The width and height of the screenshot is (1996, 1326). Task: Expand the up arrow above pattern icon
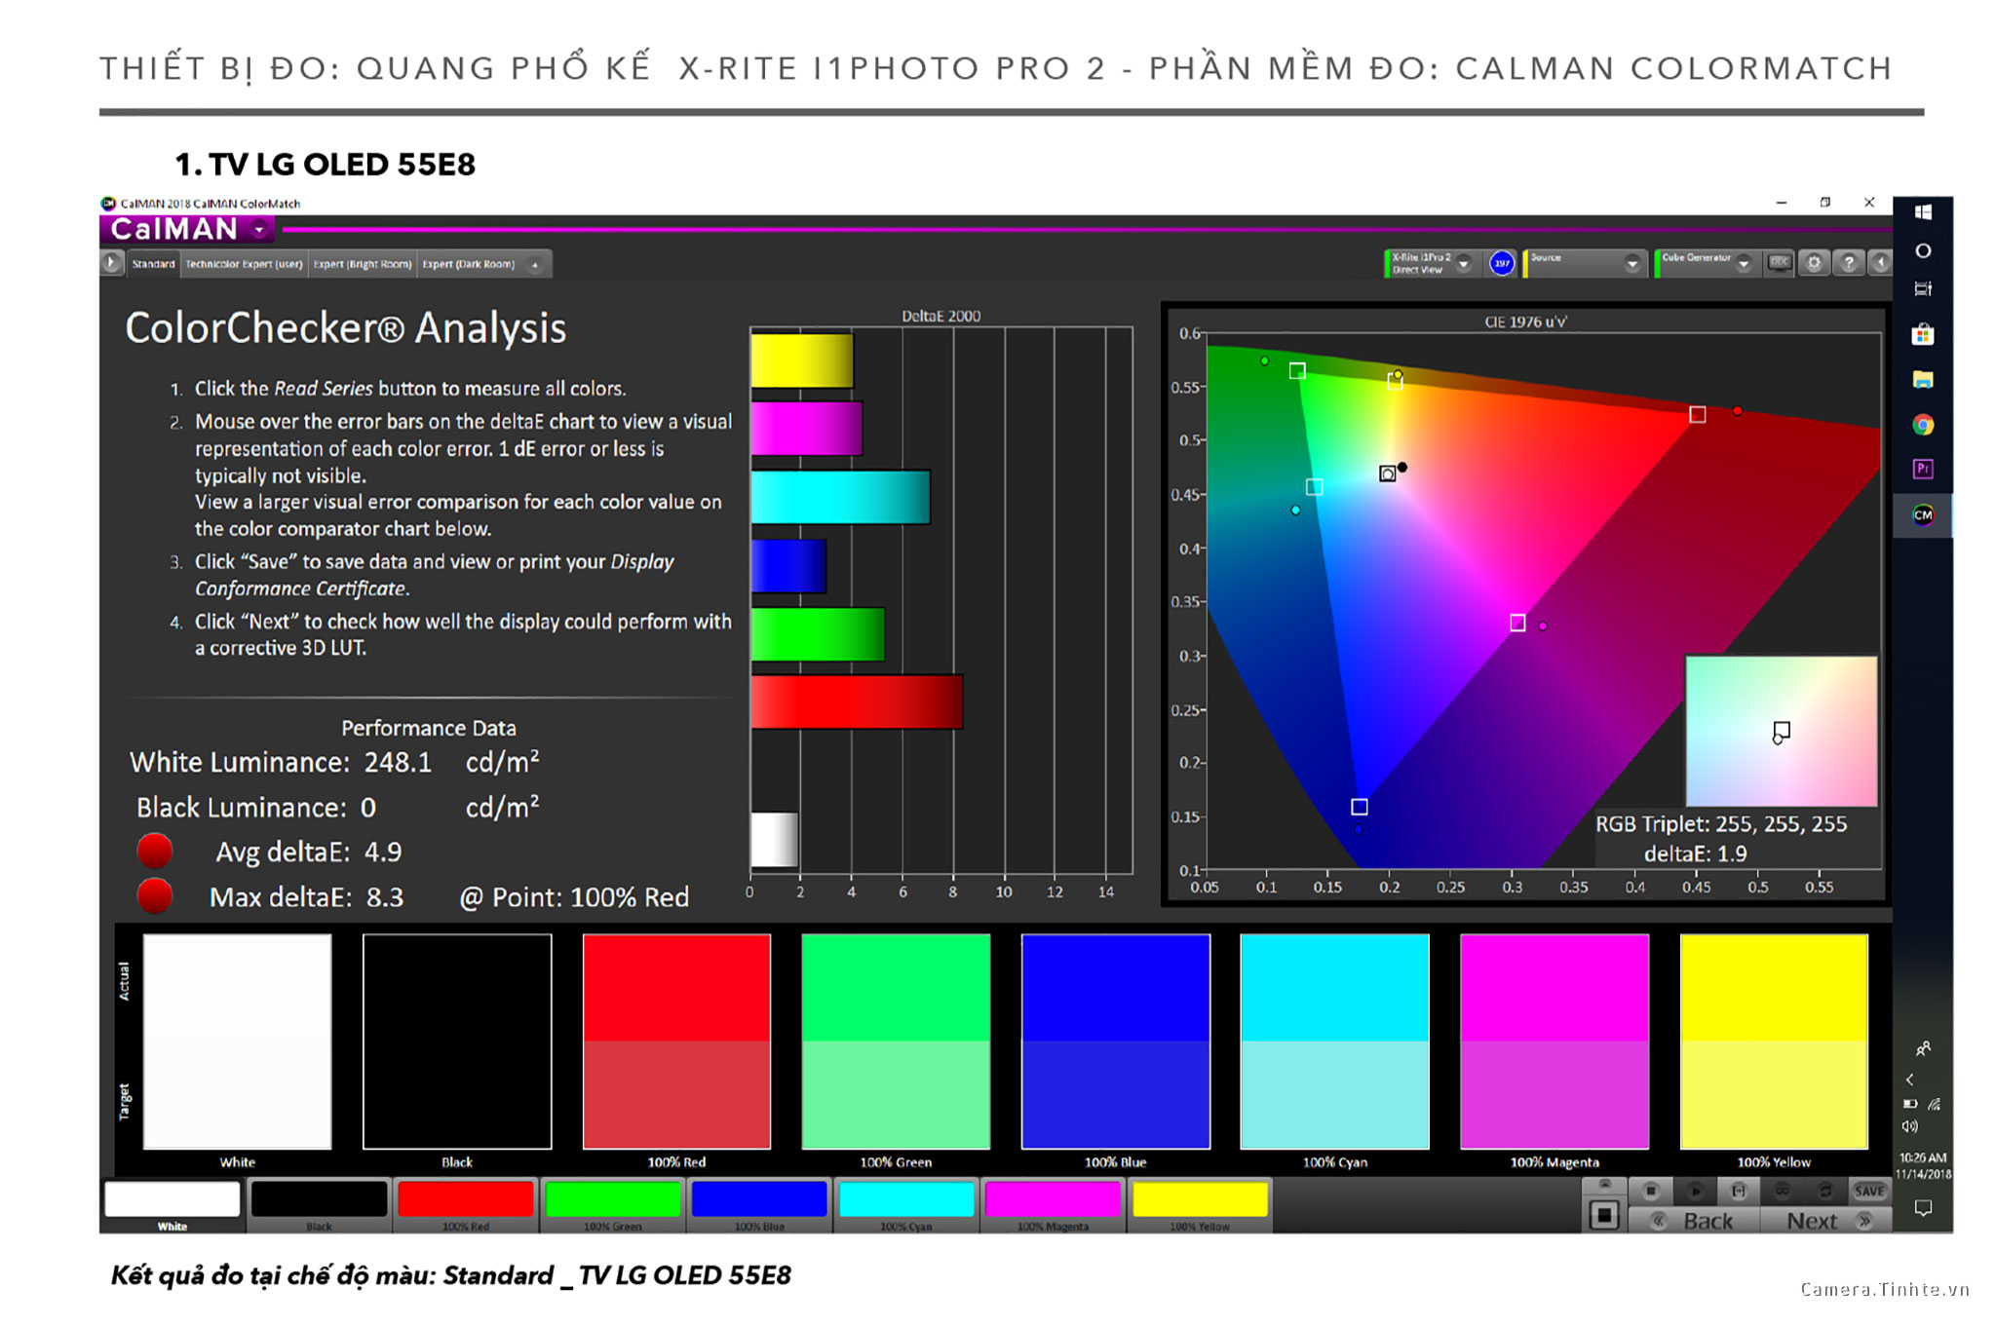[x=1604, y=1185]
